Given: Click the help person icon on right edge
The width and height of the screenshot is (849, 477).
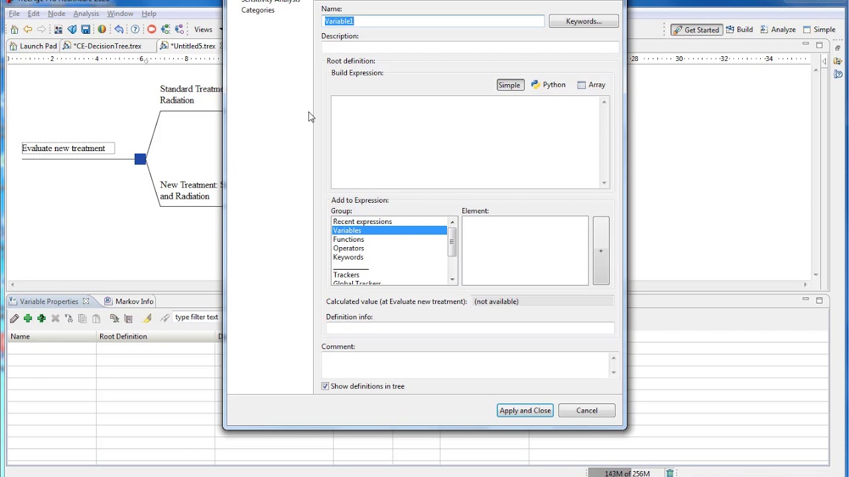Looking at the screenshot, I should click(x=838, y=74).
